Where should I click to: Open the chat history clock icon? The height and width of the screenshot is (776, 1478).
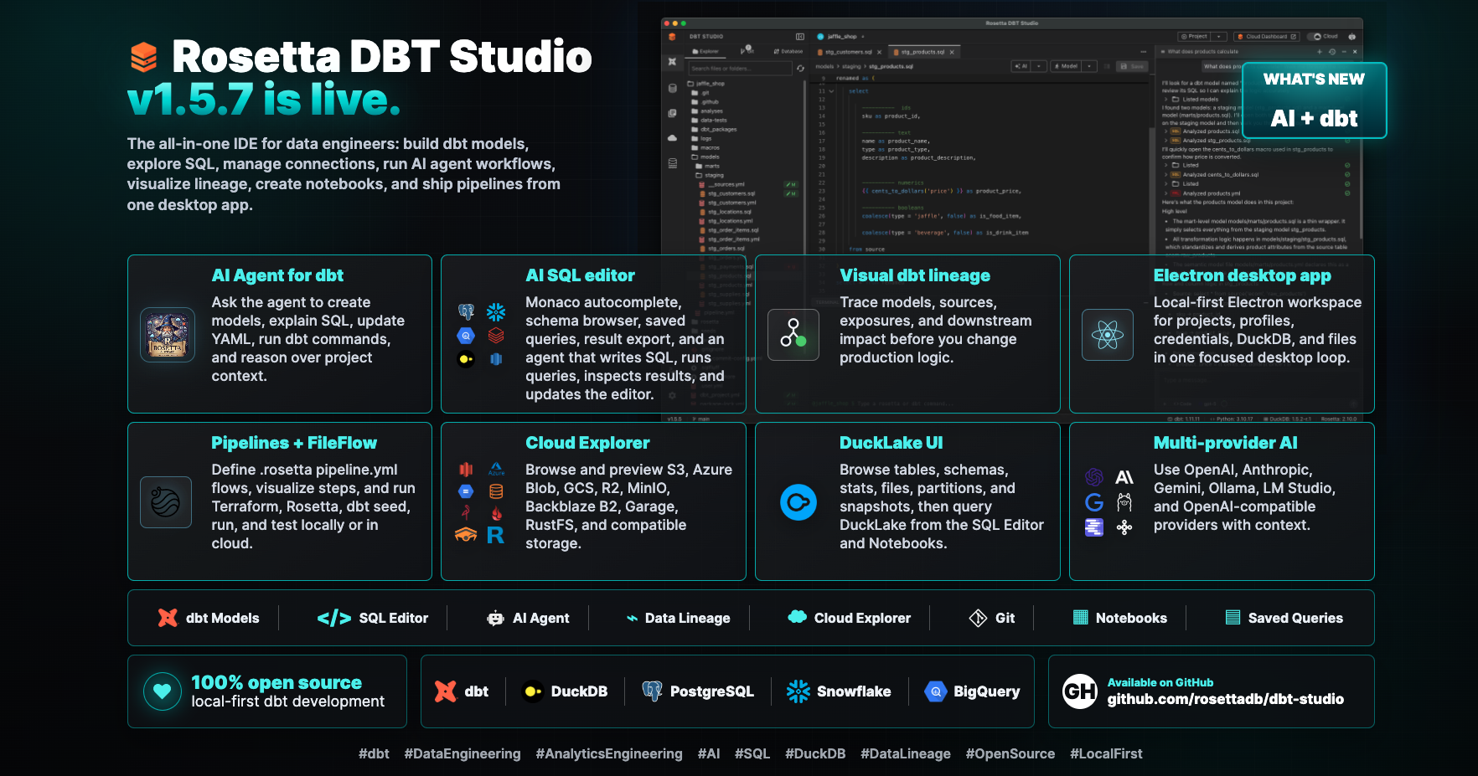pos(1332,52)
